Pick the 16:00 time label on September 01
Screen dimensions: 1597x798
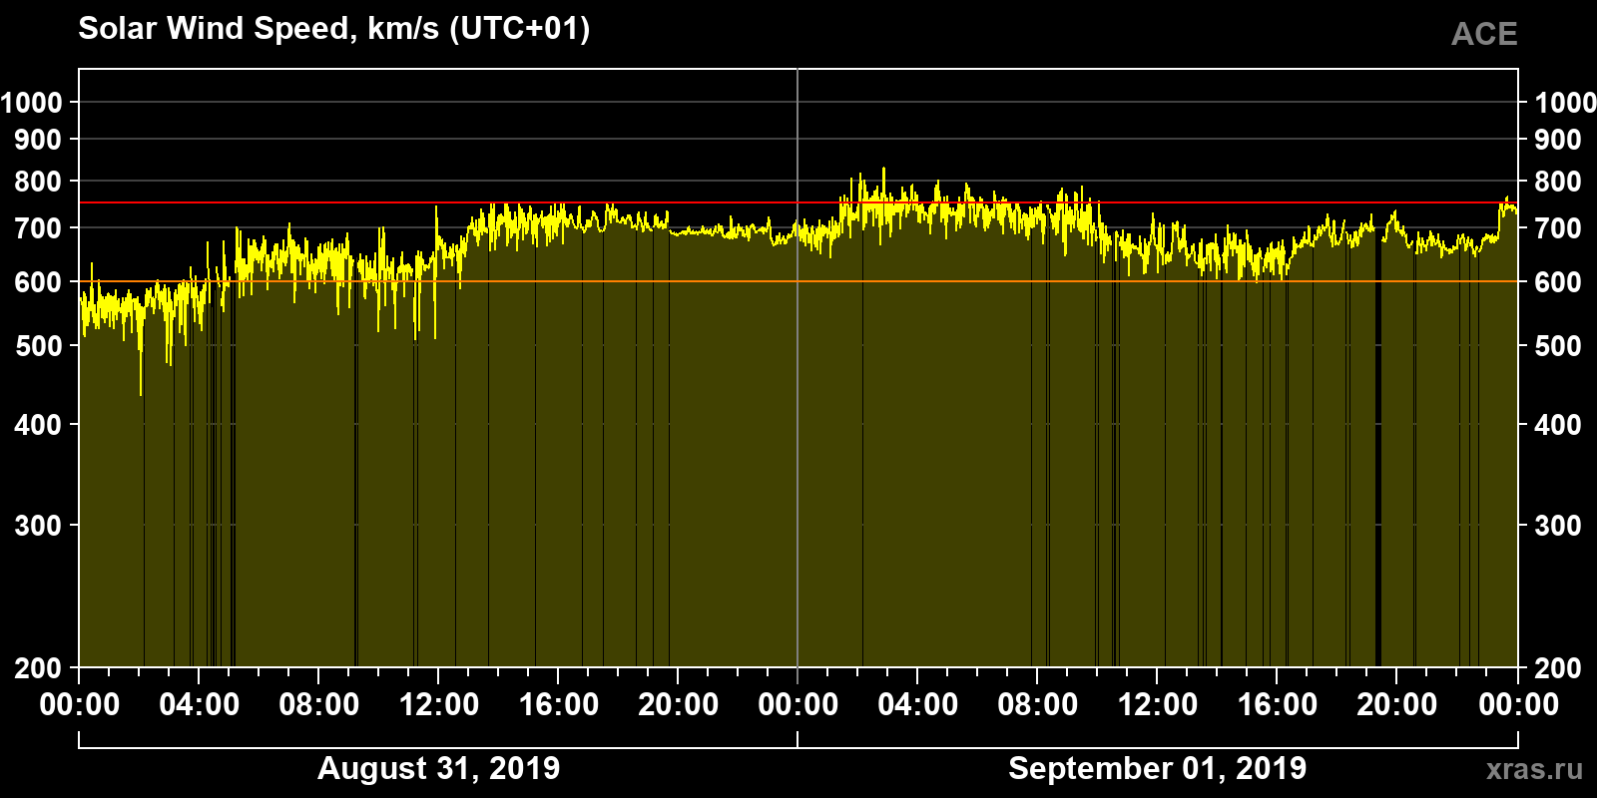coord(1278,705)
